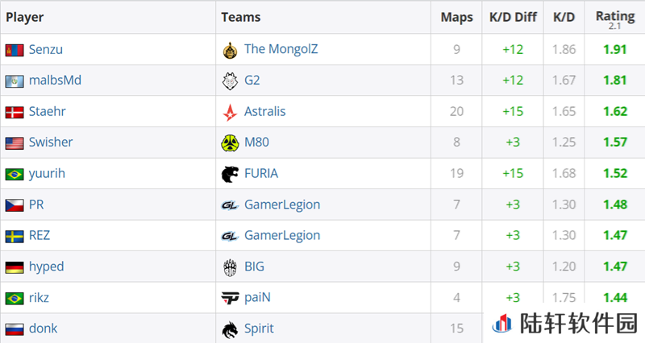The height and width of the screenshot is (343, 645).
Task: Click the Spirit dragon logo icon
Action: (230, 329)
